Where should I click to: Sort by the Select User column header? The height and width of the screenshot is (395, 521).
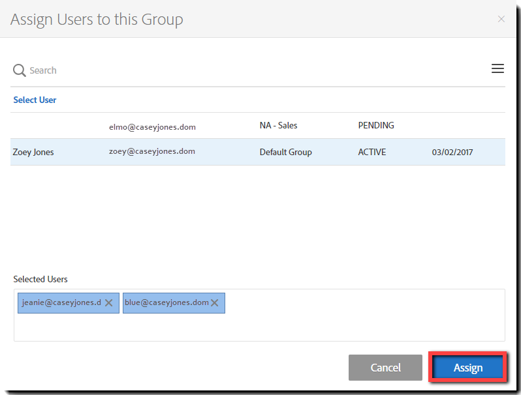coord(35,100)
